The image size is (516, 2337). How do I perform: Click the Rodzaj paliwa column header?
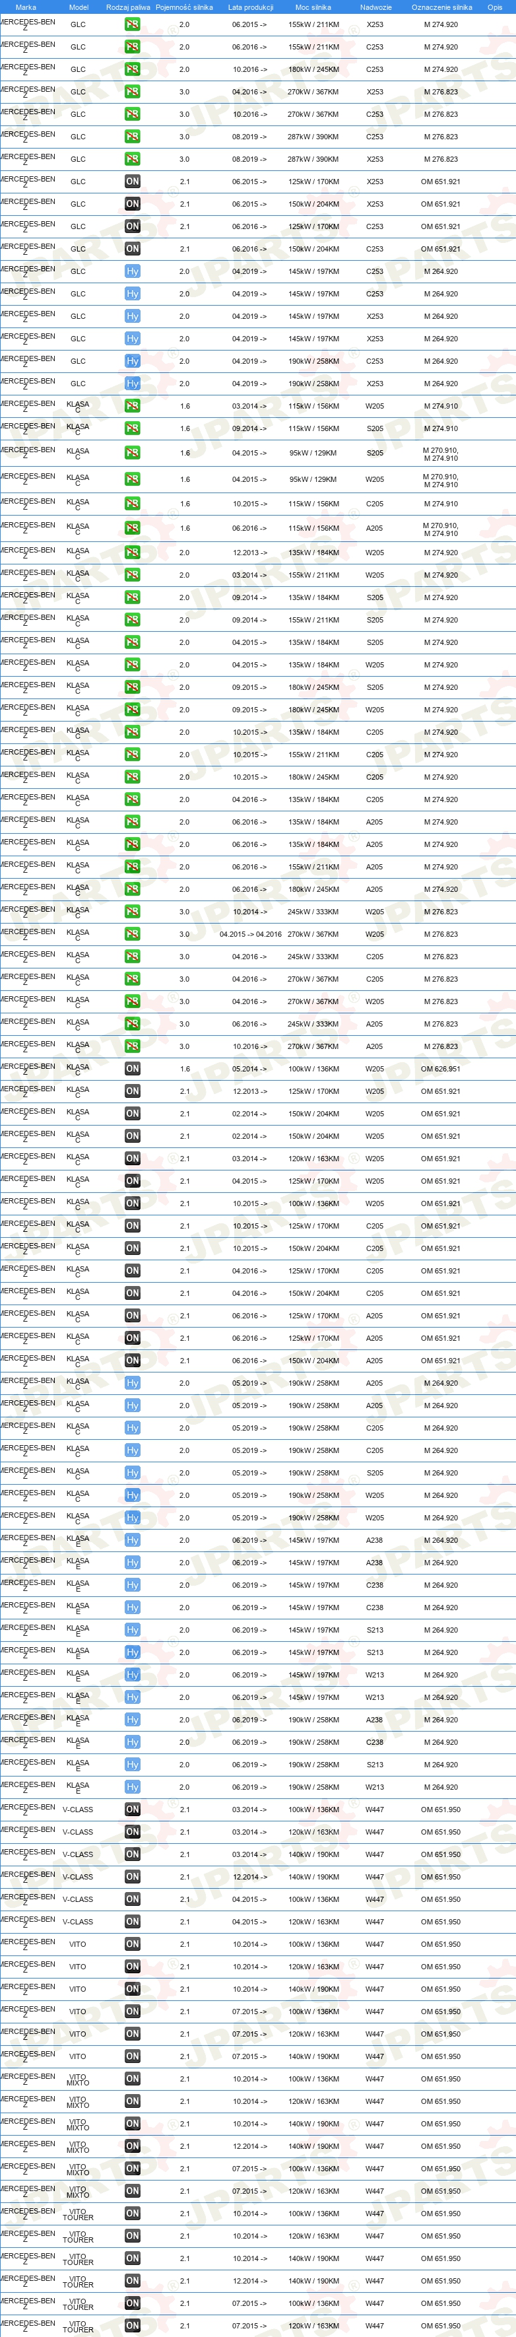coord(128,7)
